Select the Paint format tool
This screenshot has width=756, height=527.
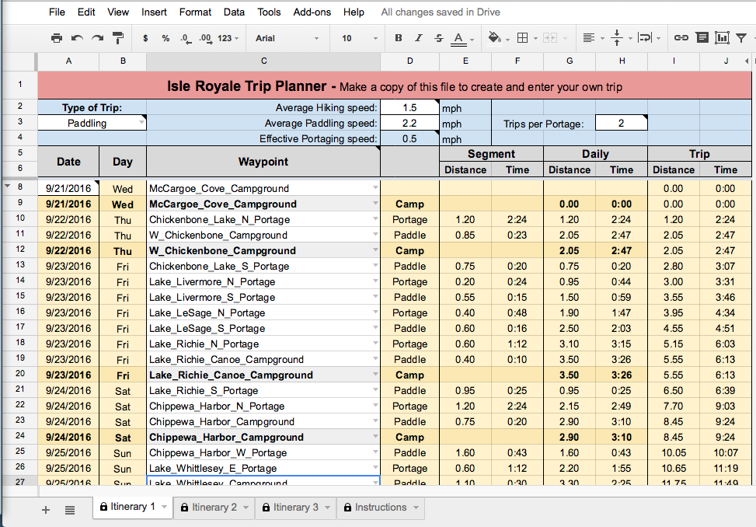click(x=118, y=38)
